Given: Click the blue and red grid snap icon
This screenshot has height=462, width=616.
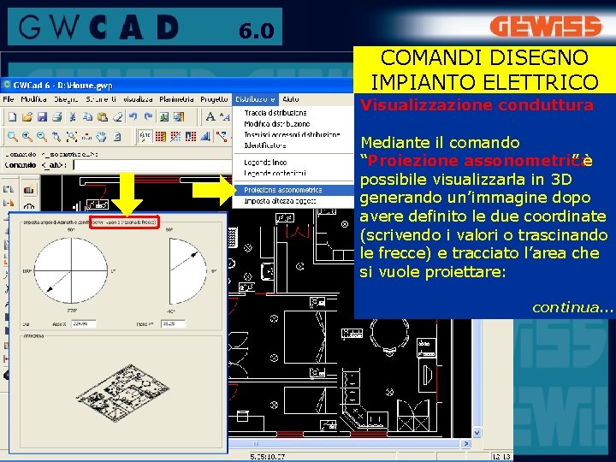Looking at the screenshot, I should point(191,136).
